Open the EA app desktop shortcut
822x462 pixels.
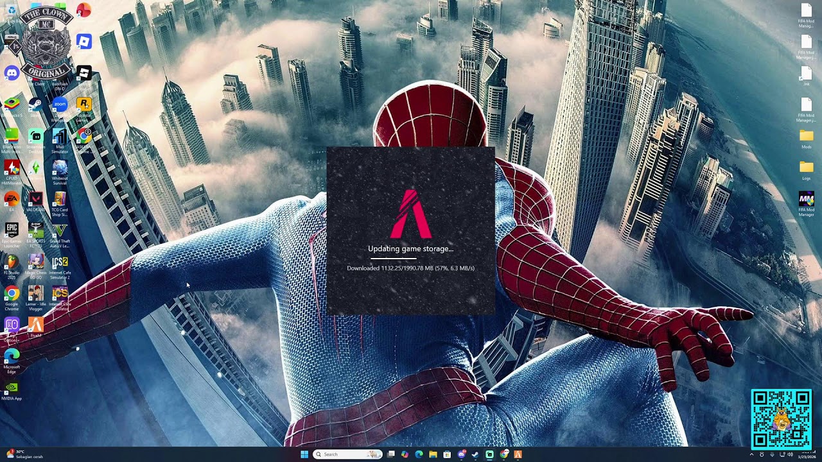(12, 201)
